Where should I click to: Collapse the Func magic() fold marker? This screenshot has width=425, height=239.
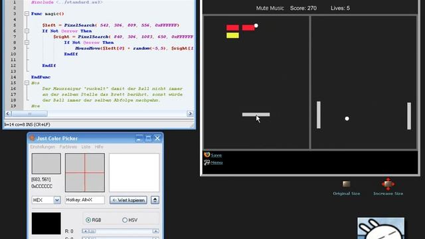click(27, 13)
